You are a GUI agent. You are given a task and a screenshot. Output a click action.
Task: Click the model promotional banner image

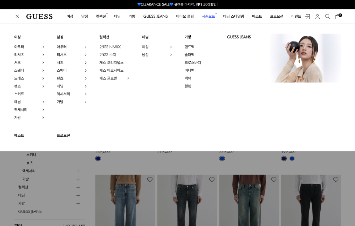[x=305, y=58]
